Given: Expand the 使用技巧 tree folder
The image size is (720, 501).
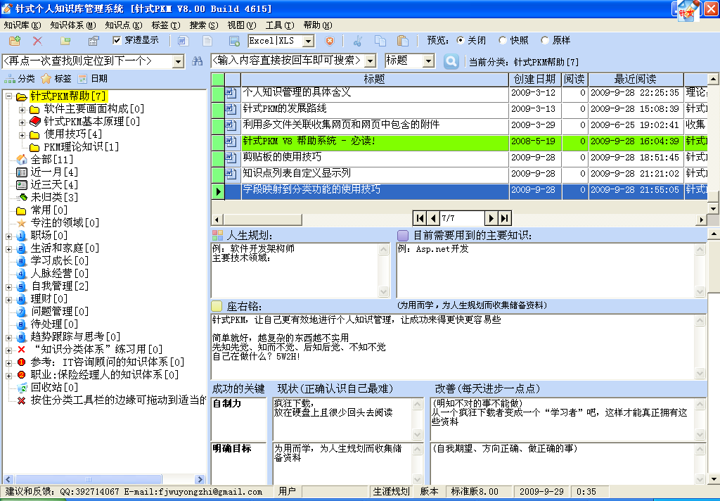Looking at the screenshot, I should click(22, 134).
